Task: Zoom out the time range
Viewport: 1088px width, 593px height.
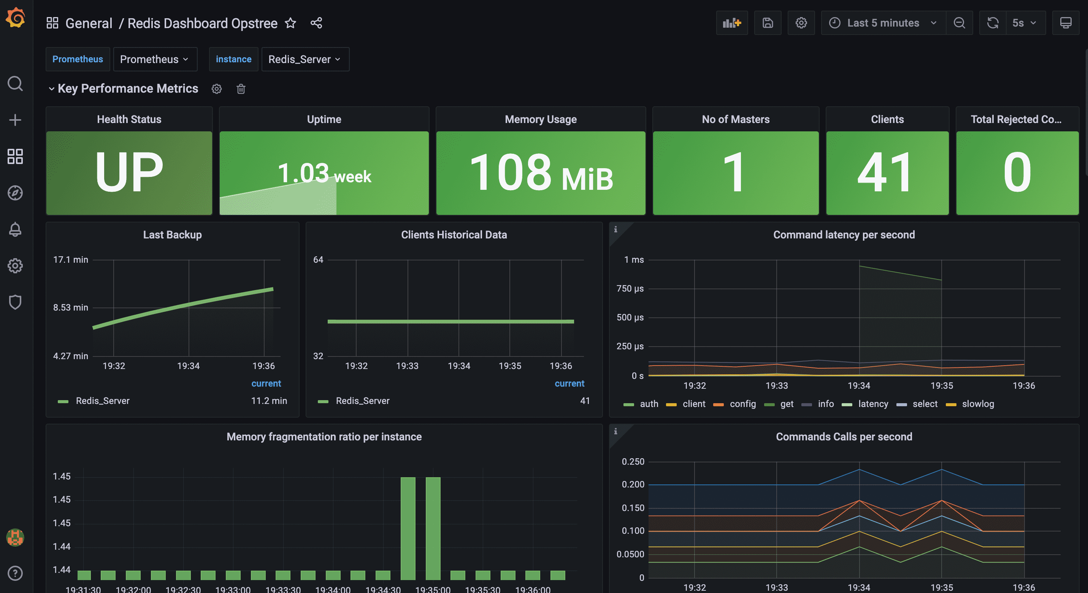Action: pyautogui.click(x=959, y=23)
